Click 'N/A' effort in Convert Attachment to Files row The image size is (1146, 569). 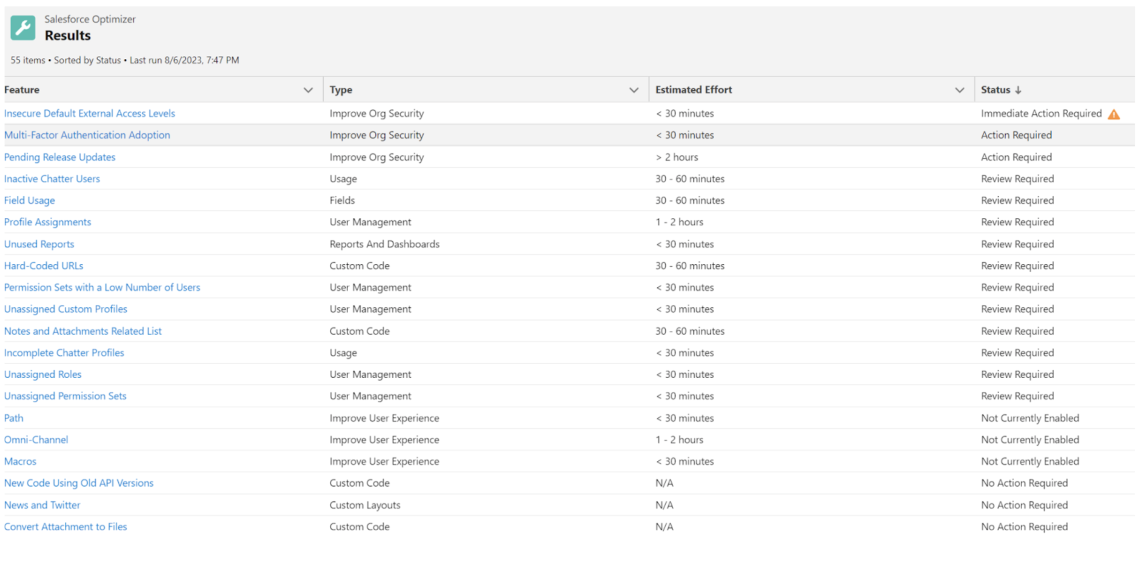coord(664,526)
